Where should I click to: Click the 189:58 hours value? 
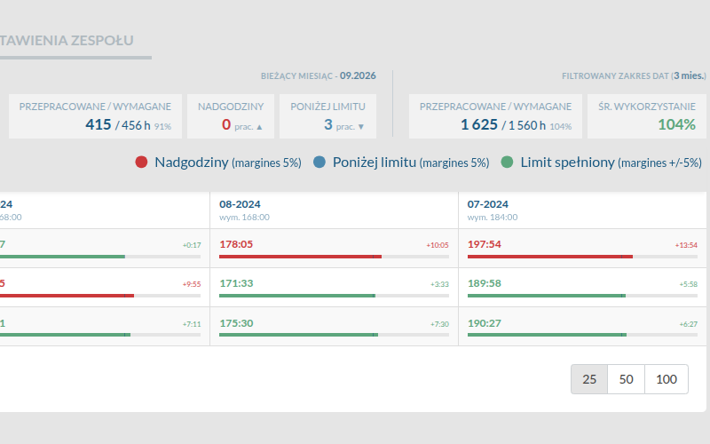click(x=485, y=283)
